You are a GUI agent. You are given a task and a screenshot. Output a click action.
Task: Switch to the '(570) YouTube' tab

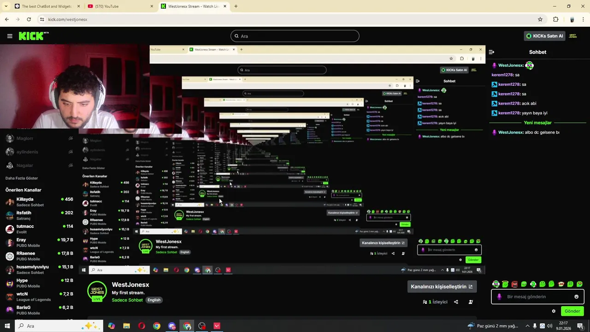(120, 6)
